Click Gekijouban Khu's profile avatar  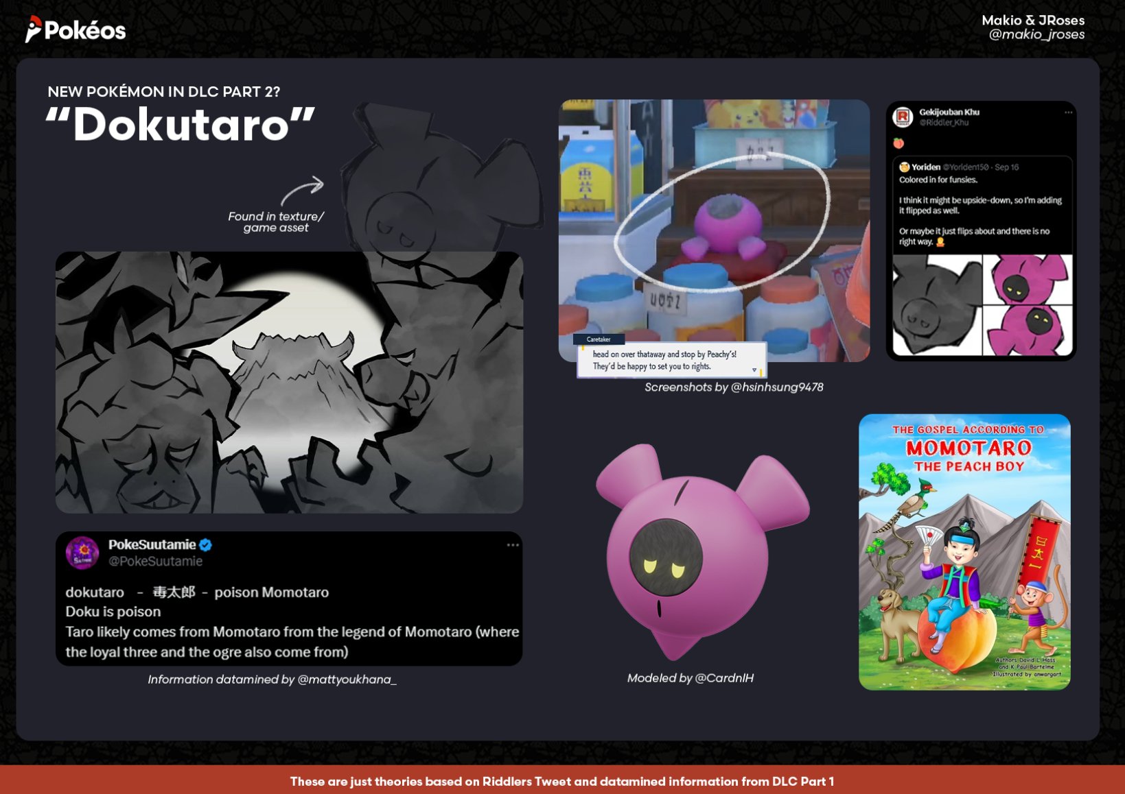click(903, 117)
